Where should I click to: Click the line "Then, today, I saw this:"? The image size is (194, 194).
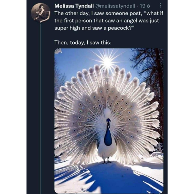(x=83, y=43)
